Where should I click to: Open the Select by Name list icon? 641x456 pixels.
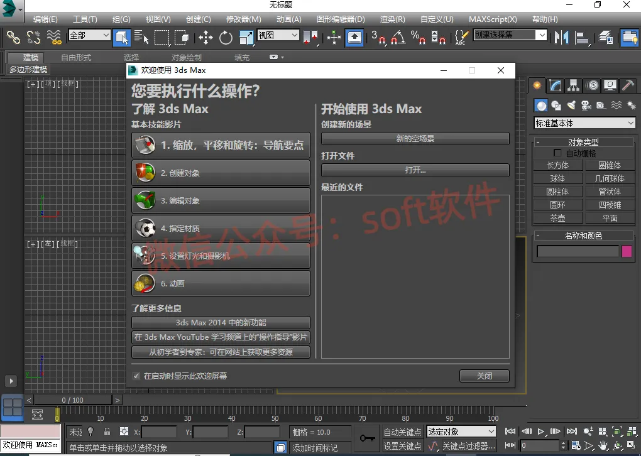point(141,37)
